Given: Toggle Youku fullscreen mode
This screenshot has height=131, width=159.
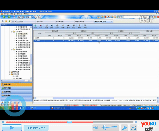Looking at the screenshot, I should [x=133, y=128].
